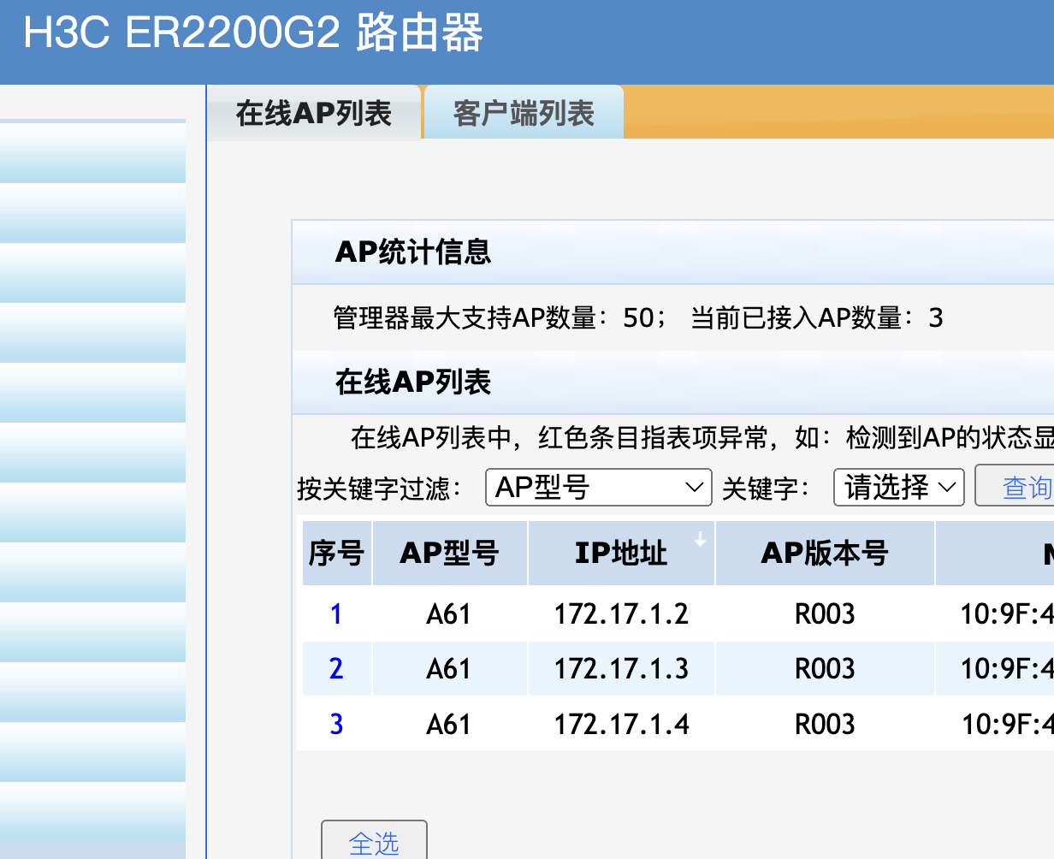Switch to the 在线AP列表 tab
The width and height of the screenshot is (1054, 859).
pyautogui.click(x=314, y=112)
